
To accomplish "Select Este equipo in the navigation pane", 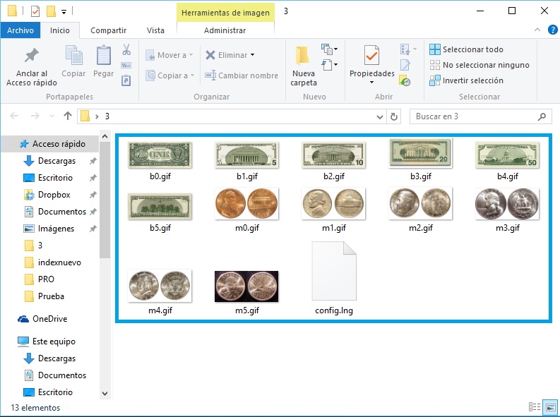I will click(x=54, y=342).
